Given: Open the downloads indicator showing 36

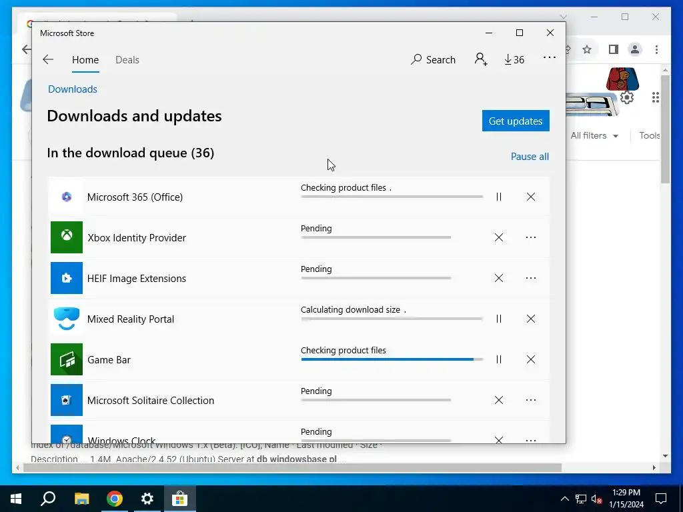Looking at the screenshot, I should pos(514,59).
